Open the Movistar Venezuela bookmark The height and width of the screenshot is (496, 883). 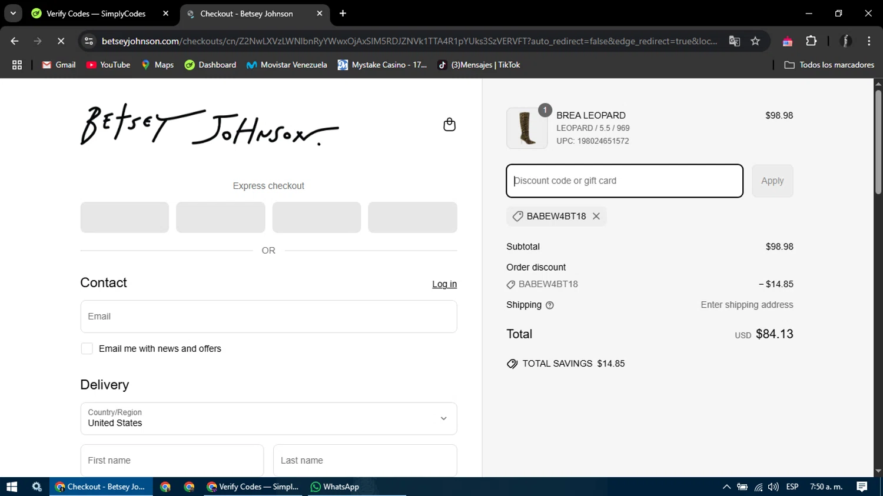coord(287,65)
